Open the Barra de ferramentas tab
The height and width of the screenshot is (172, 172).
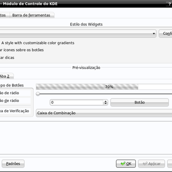tap(32, 15)
